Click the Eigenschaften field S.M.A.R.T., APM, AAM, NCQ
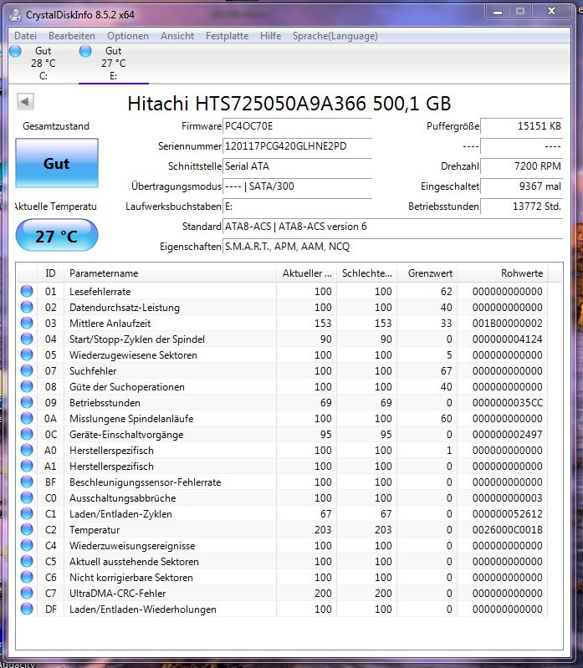583x668 pixels. click(392, 247)
